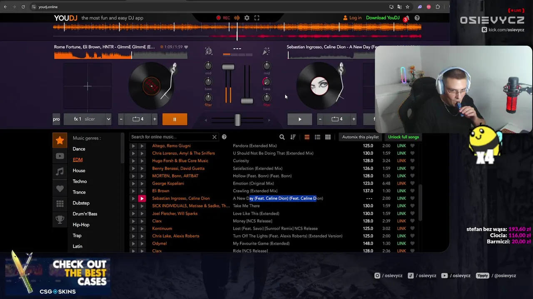Image resolution: width=533 pixels, height=299 pixels.
Task: Click Automix this playlist button
Action: pyautogui.click(x=361, y=137)
